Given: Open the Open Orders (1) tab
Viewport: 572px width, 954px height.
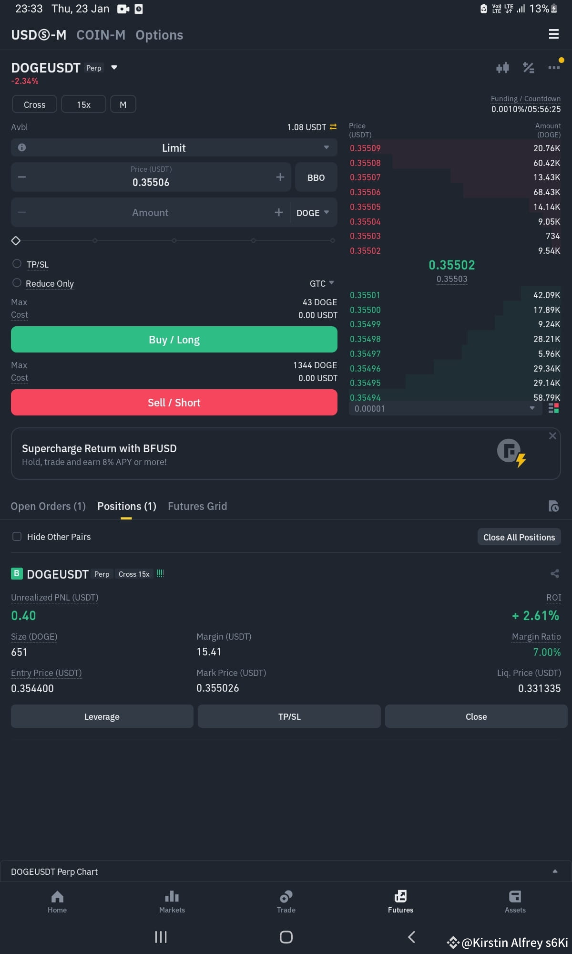Looking at the screenshot, I should point(48,506).
